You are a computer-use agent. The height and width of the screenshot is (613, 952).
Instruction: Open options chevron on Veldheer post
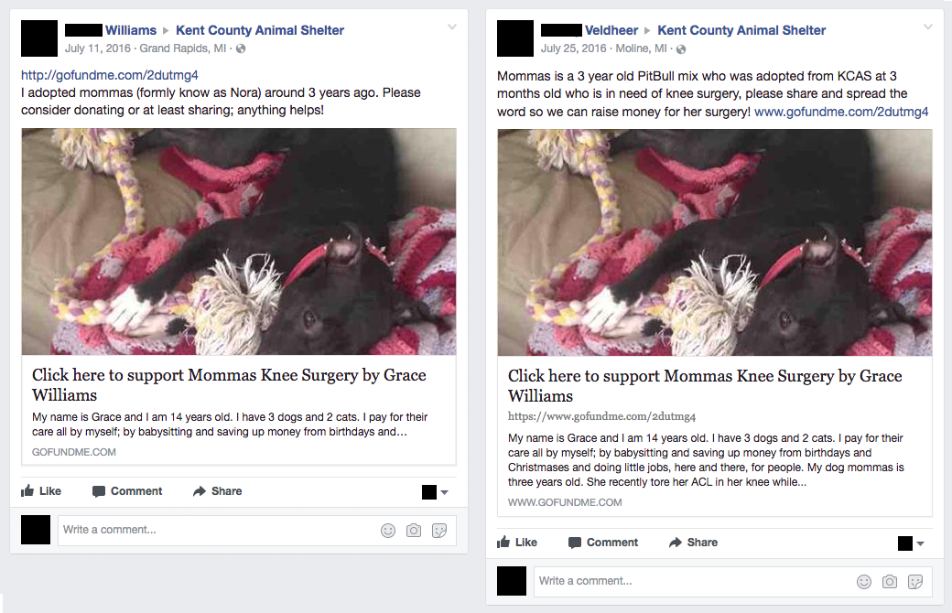(x=927, y=27)
